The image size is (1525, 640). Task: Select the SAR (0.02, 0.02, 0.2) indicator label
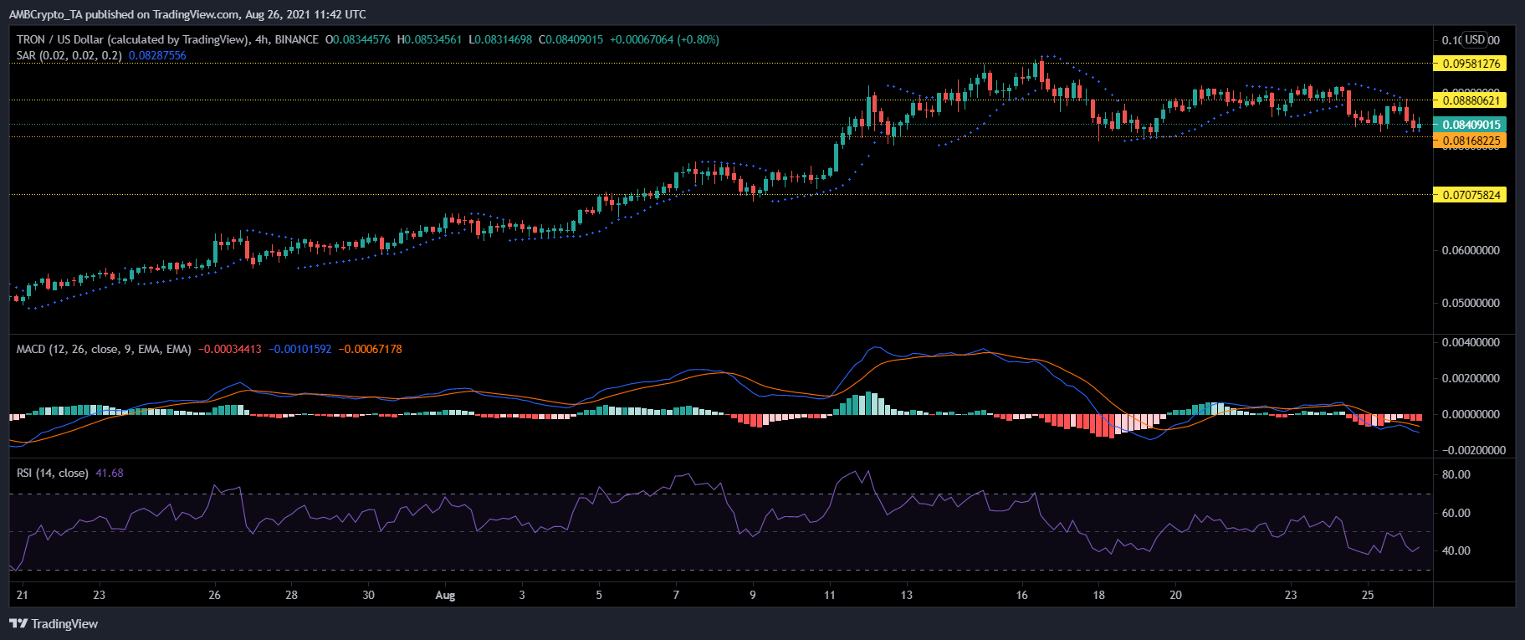click(69, 56)
